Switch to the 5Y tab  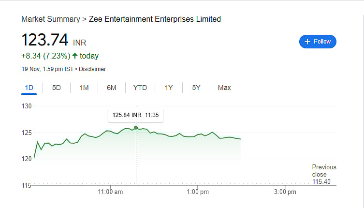(196, 88)
